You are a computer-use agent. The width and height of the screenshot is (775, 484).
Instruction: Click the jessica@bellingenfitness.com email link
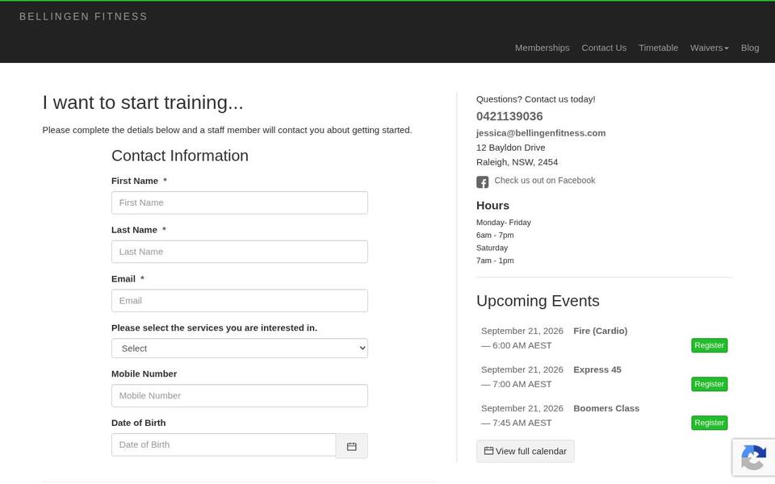541,133
